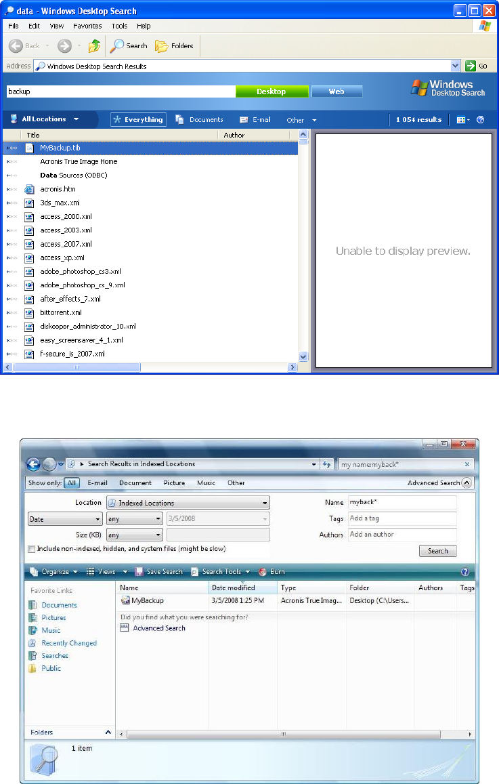
Task: Collapse the Advanced Search chevron
Action: 467,483
